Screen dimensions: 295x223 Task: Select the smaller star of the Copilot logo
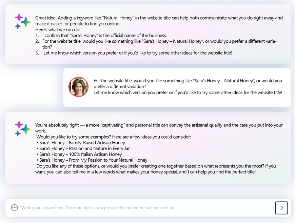(x=17, y=27)
